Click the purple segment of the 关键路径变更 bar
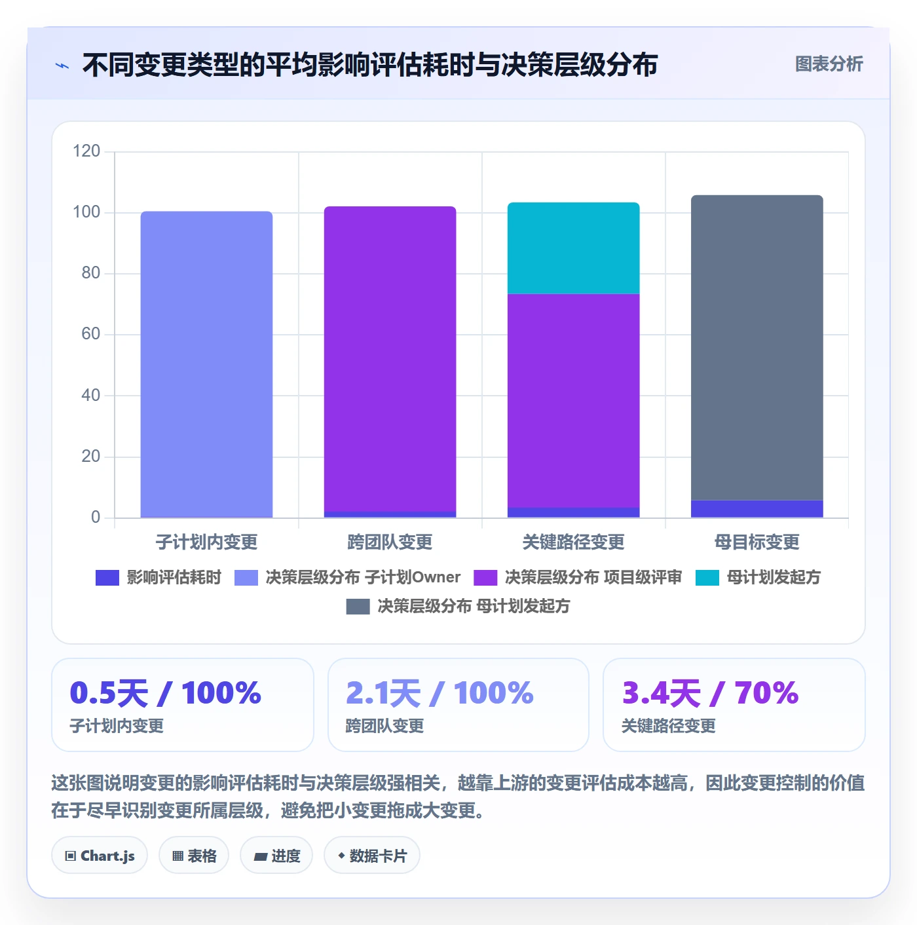 [x=573, y=401]
